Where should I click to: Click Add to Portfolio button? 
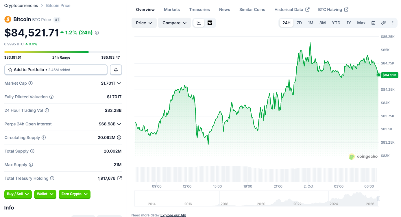pos(56,70)
